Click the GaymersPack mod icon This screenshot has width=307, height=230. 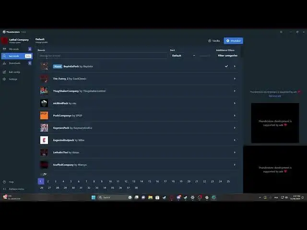(x=44, y=127)
